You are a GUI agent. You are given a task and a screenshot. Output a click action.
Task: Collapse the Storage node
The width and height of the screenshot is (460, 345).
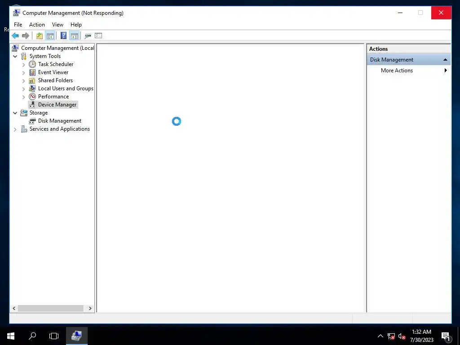[15, 113]
